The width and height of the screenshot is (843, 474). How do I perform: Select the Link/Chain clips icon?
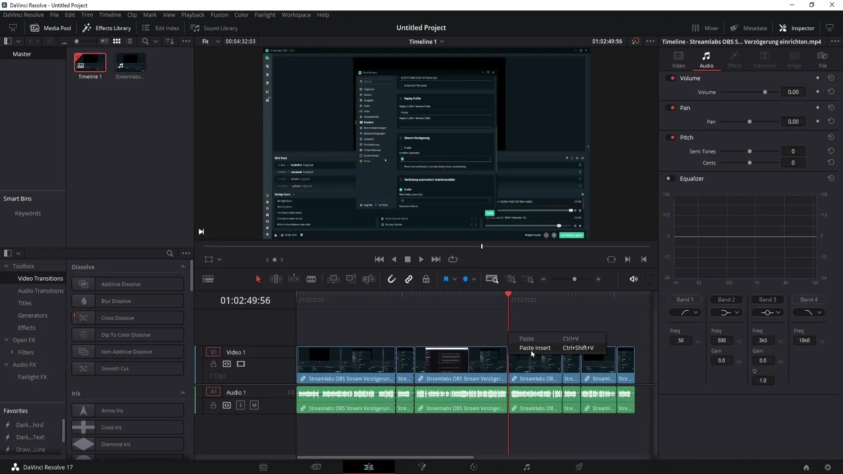pyautogui.click(x=409, y=280)
